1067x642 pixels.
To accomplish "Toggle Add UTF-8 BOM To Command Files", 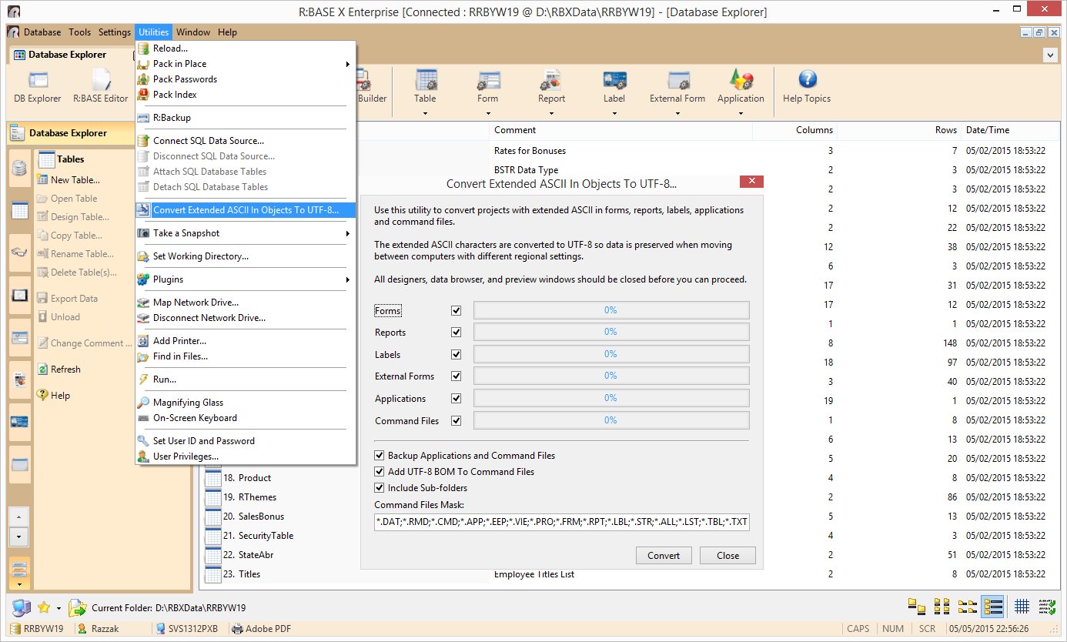I will click(x=379, y=472).
